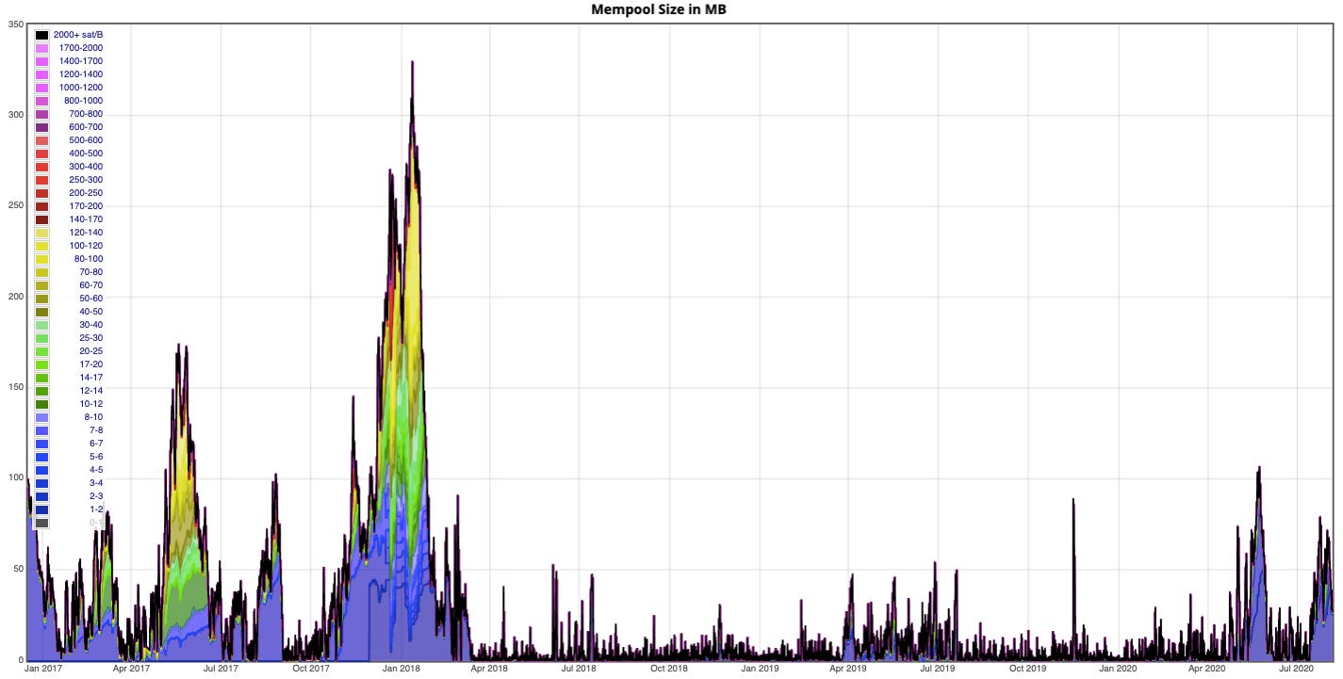
Task: Click the Oct 2018 x-axis label
Action: [669, 669]
